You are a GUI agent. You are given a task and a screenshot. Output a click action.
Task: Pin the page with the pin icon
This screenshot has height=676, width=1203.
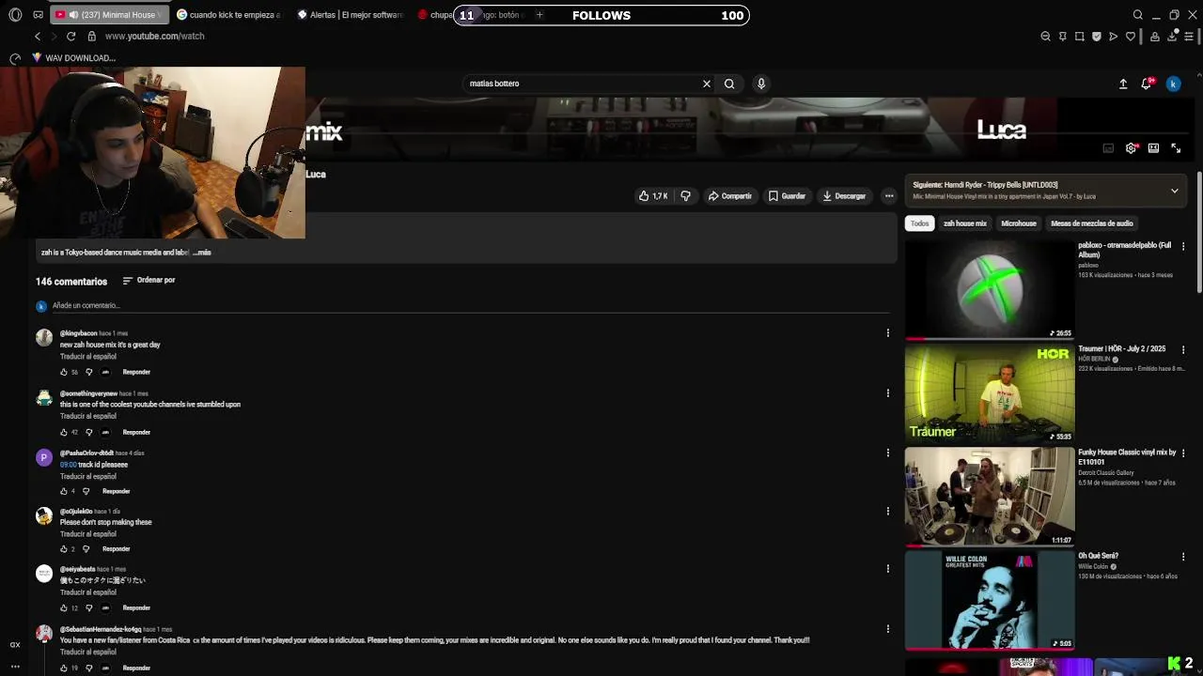tap(1063, 37)
